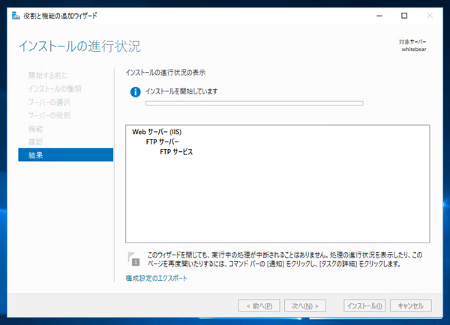Viewport: 450px width, 325px height.
Task: Click the < 前へ(P) button
Action: [259, 306]
